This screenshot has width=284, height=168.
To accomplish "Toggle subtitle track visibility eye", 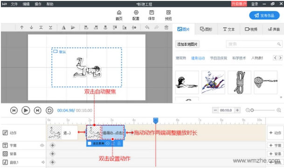I will (x=42, y=145).
